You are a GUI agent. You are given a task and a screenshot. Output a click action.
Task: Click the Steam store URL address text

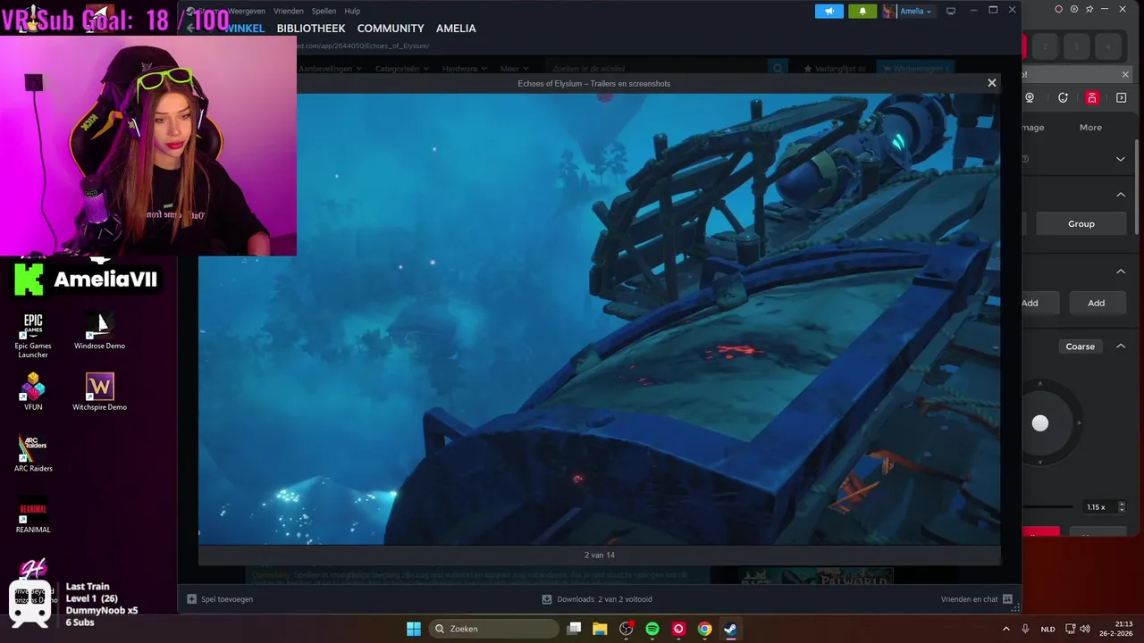point(362,46)
